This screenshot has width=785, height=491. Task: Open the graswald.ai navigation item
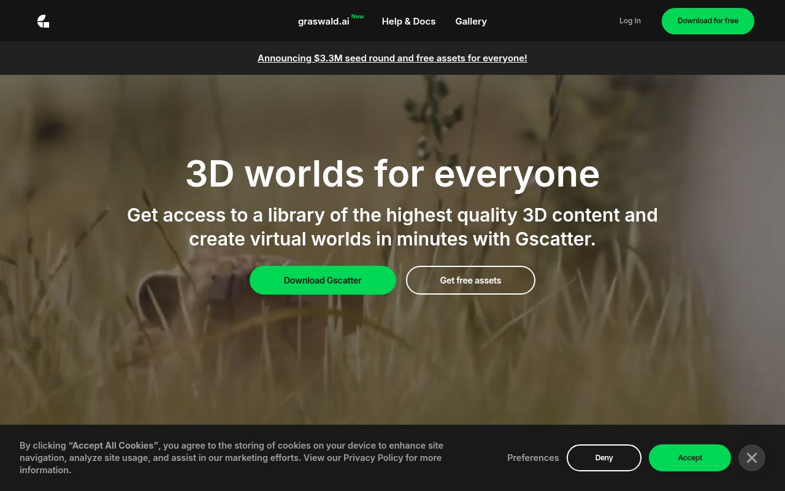[323, 21]
